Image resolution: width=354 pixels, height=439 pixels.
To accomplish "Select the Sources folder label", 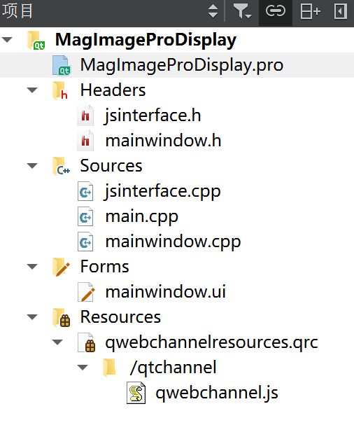I will tap(111, 166).
